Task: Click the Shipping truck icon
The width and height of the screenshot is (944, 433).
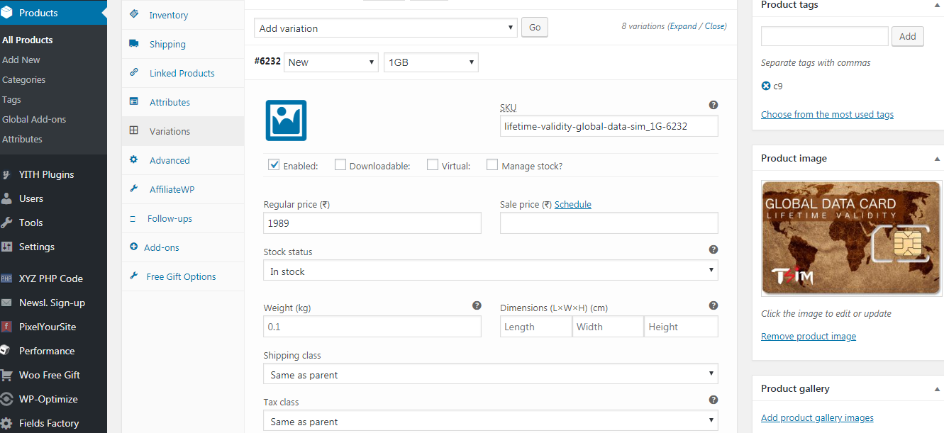Action: point(134,43)
